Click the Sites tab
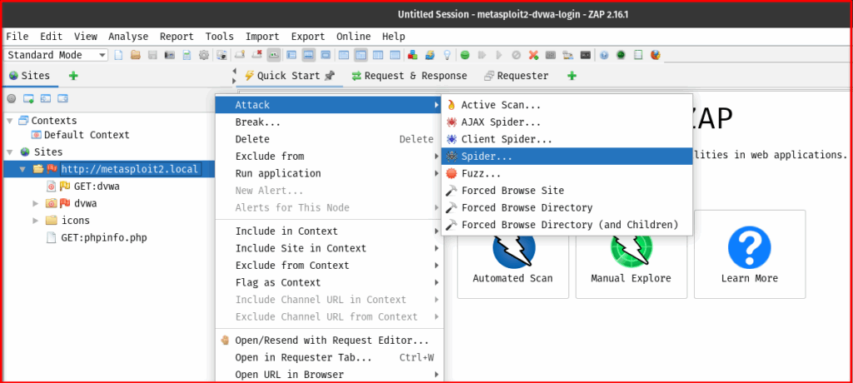This screenshot has height=383, width=853. tap(30, 76)
